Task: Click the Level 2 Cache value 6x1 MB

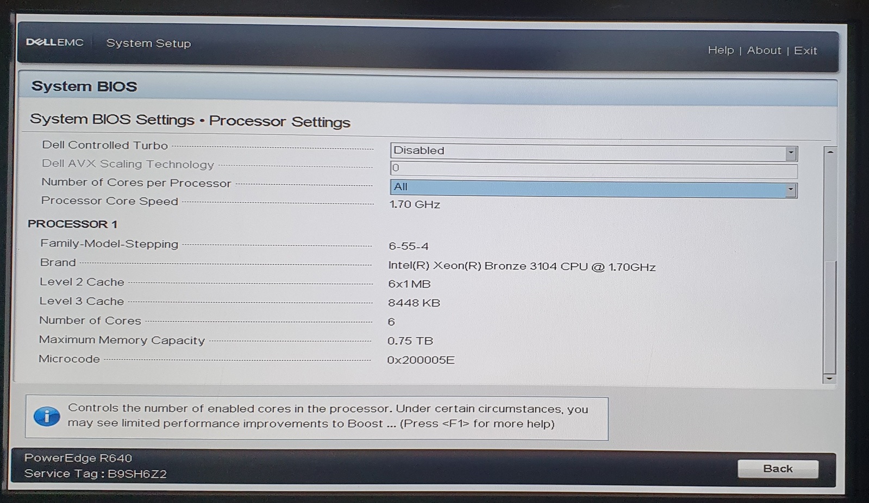Action: tap(409, 284)
